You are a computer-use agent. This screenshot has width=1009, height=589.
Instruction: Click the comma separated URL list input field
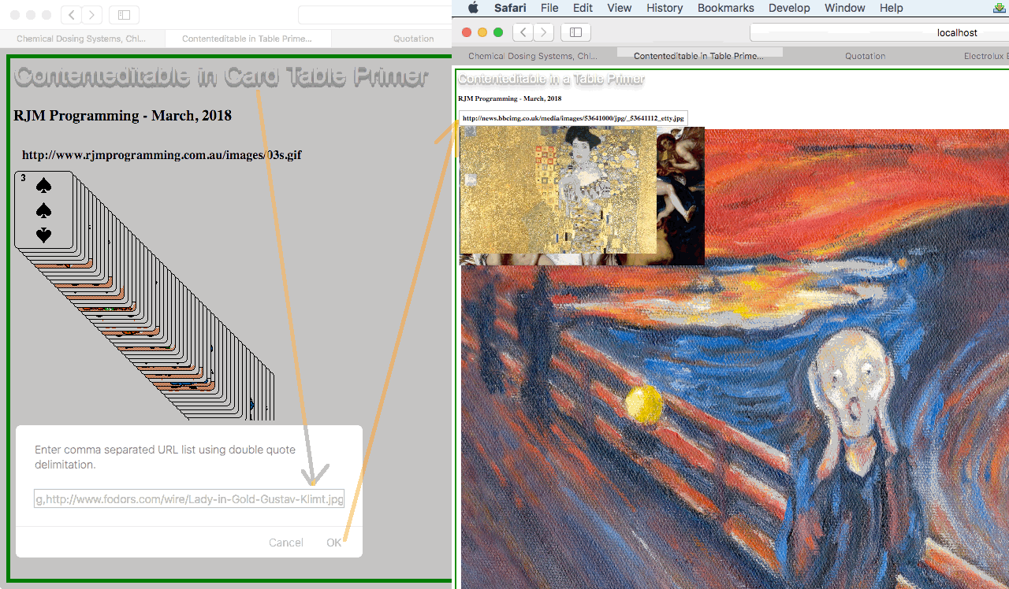pos(189,498)
